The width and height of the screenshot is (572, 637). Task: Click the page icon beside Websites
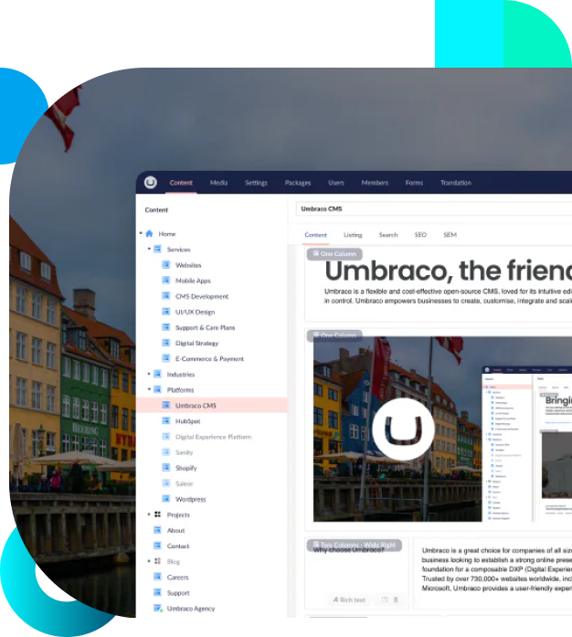166,265
